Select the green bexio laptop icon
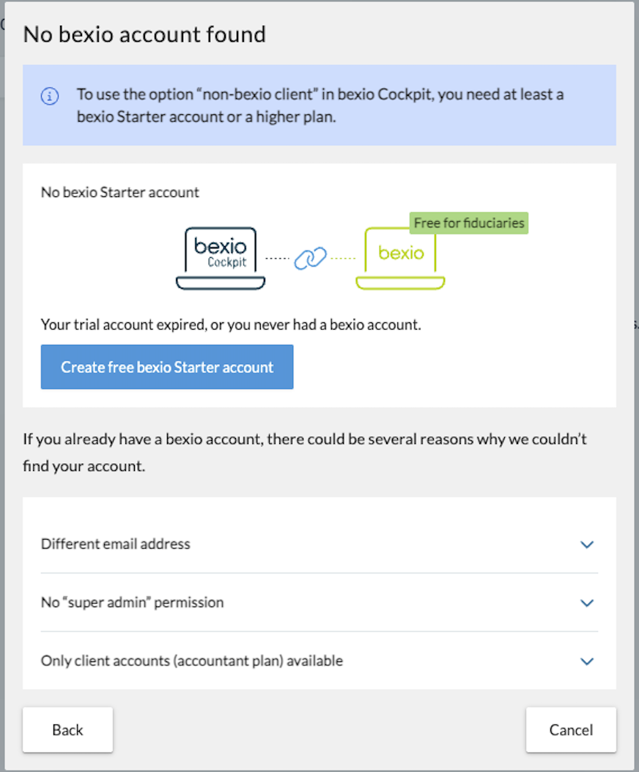Image resolution: width=639 pixels, height=772 pixels. 399,258
